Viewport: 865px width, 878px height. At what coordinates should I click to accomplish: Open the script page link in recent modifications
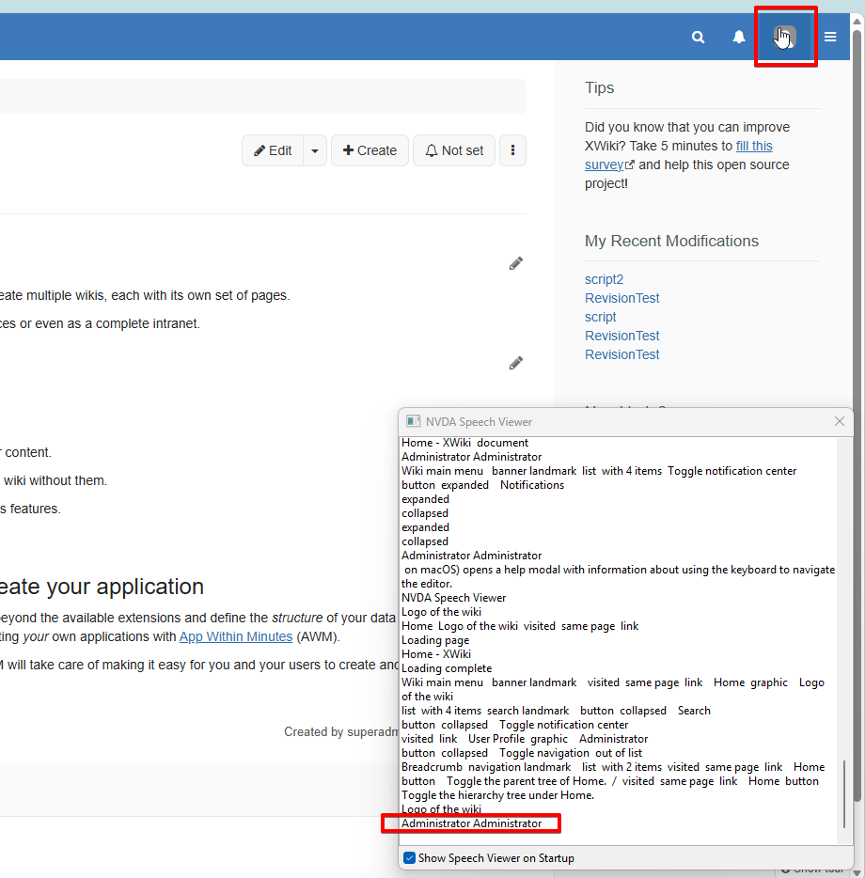click(600, 317)
